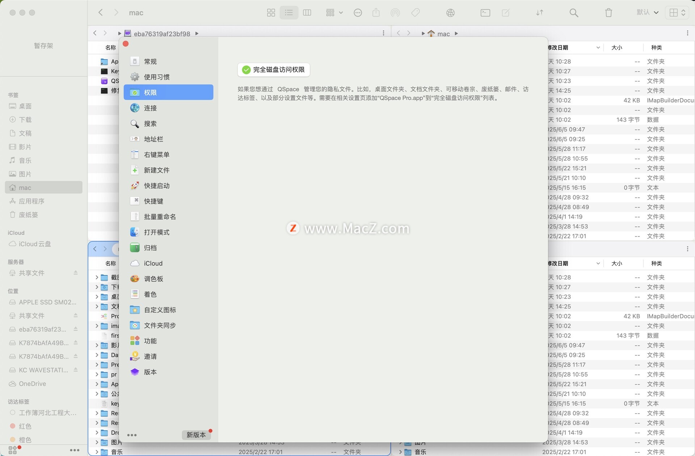Expand the 音乐 folder in lower-left pane
The height and width of the screenshot is (456, 695).
97,452
